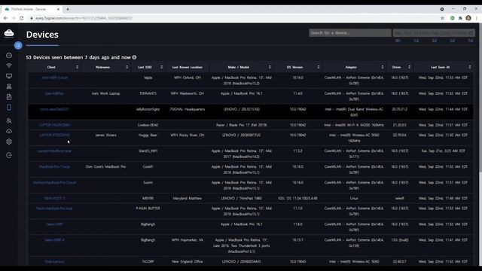
Task: Click the info icon beside devices count
Action: [x=134, y=57]
